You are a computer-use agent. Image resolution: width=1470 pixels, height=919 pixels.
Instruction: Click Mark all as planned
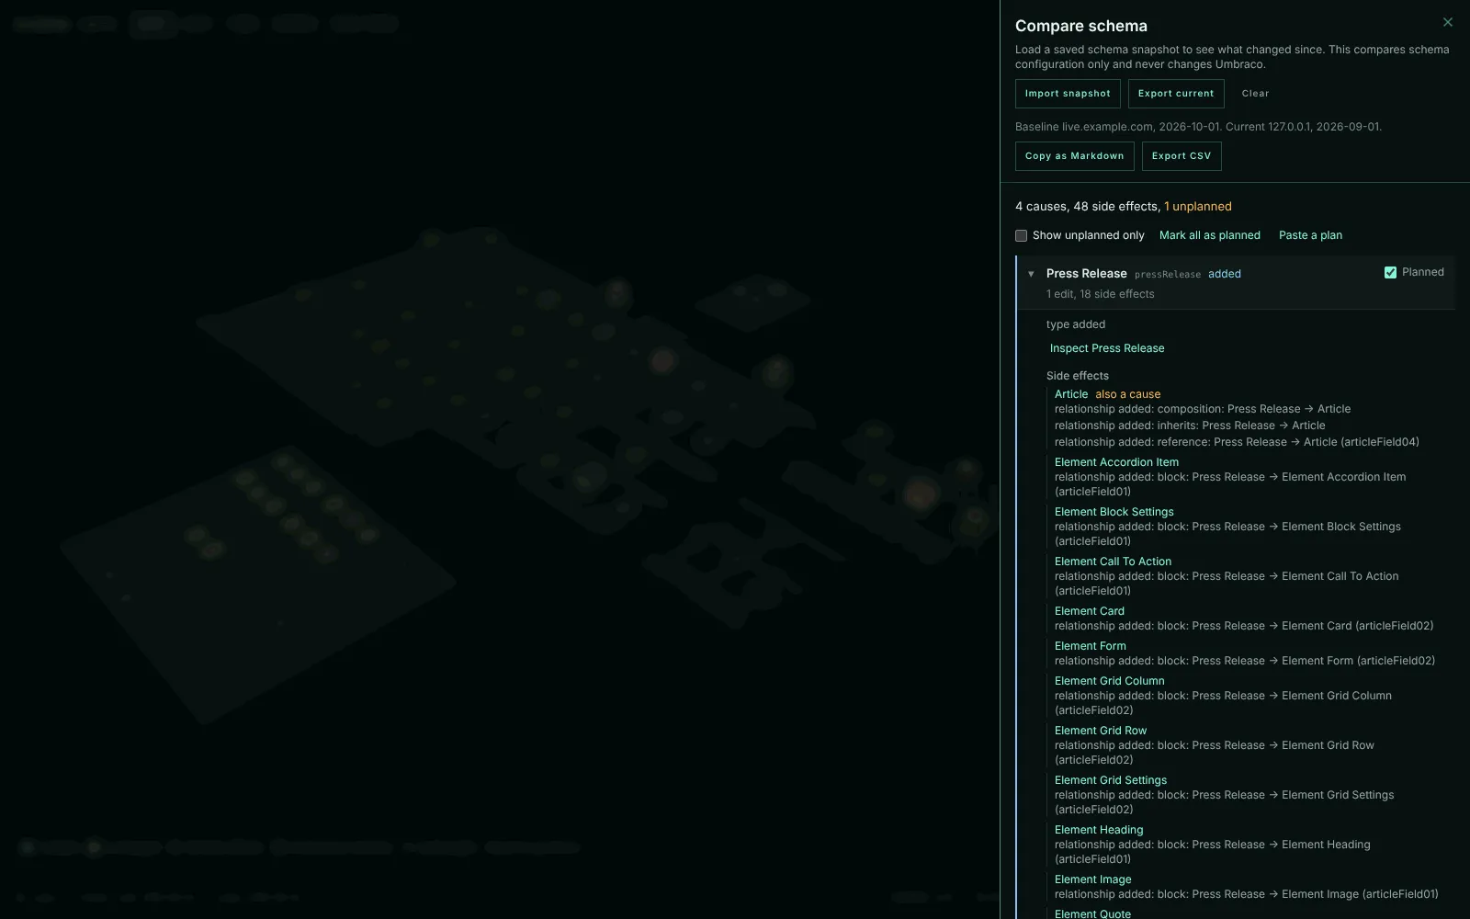[x=1209, y=235]
